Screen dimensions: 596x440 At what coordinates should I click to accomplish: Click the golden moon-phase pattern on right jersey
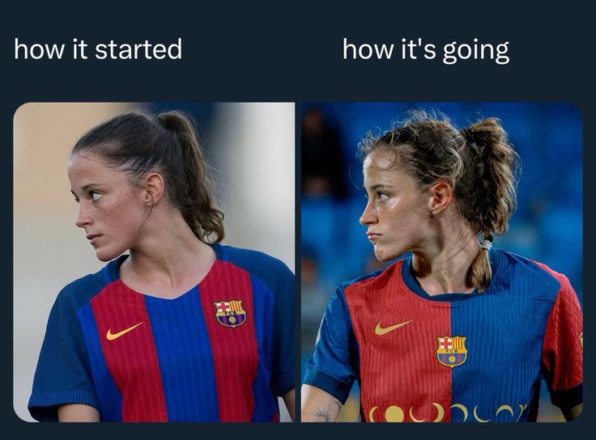[448, 412]
